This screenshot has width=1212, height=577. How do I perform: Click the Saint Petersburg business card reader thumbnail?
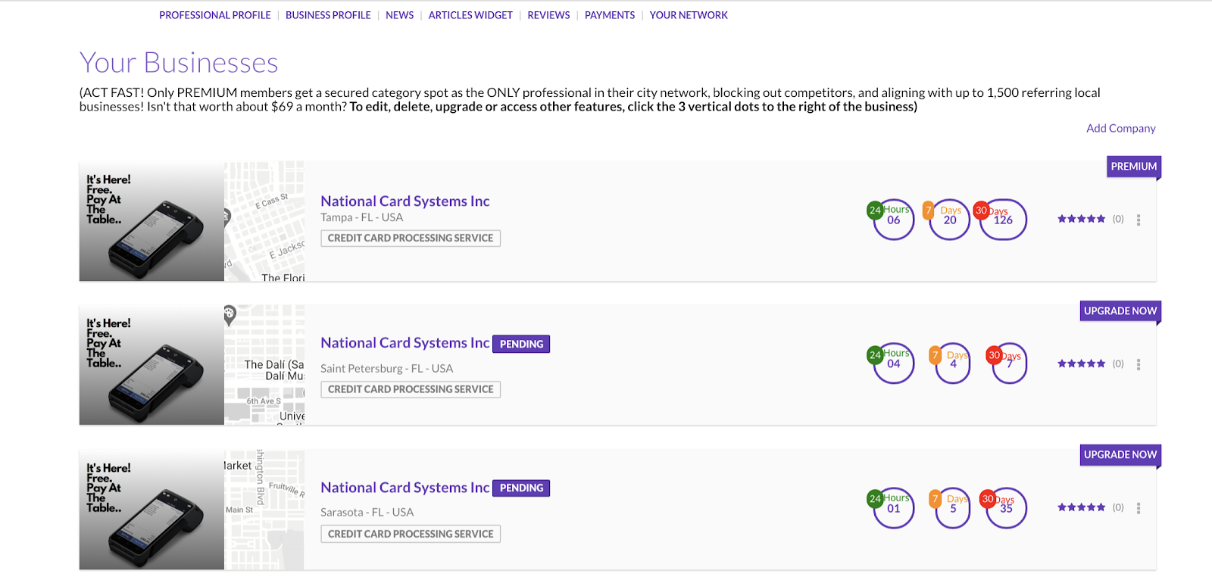tap(151, 365)
